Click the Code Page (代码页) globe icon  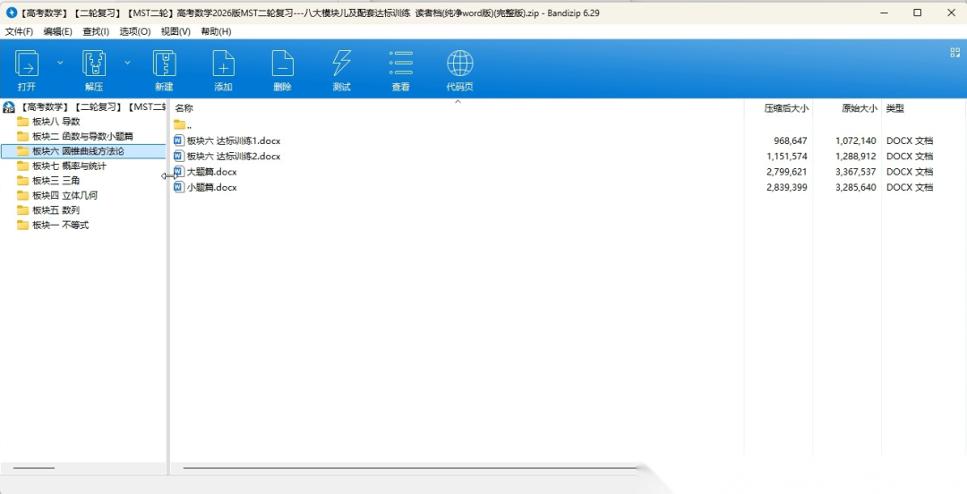(459, 64)
